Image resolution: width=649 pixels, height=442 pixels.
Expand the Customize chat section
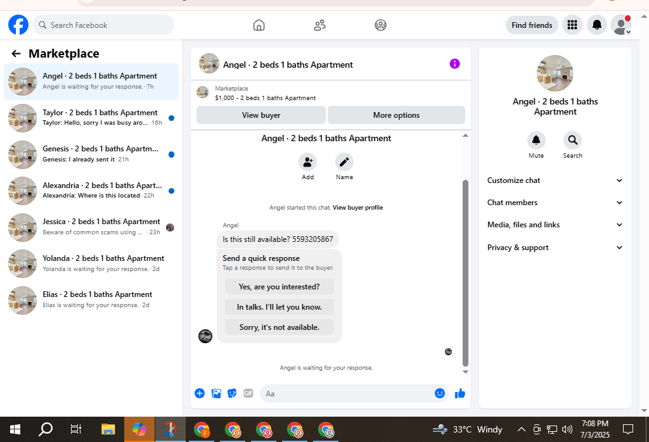coord(555,180)
